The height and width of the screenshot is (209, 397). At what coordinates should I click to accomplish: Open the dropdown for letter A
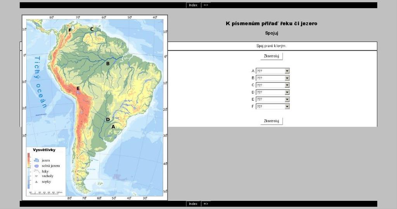click(272, 71)
